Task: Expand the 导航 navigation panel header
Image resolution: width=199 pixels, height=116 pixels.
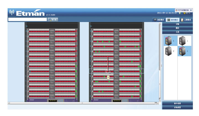Action: pos(177,24)
